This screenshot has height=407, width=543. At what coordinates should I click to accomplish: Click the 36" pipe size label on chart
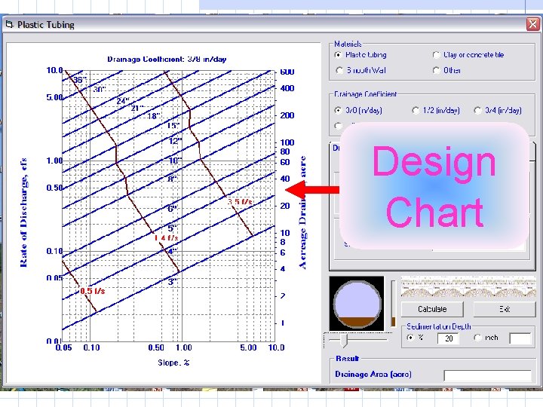point(80,80)
